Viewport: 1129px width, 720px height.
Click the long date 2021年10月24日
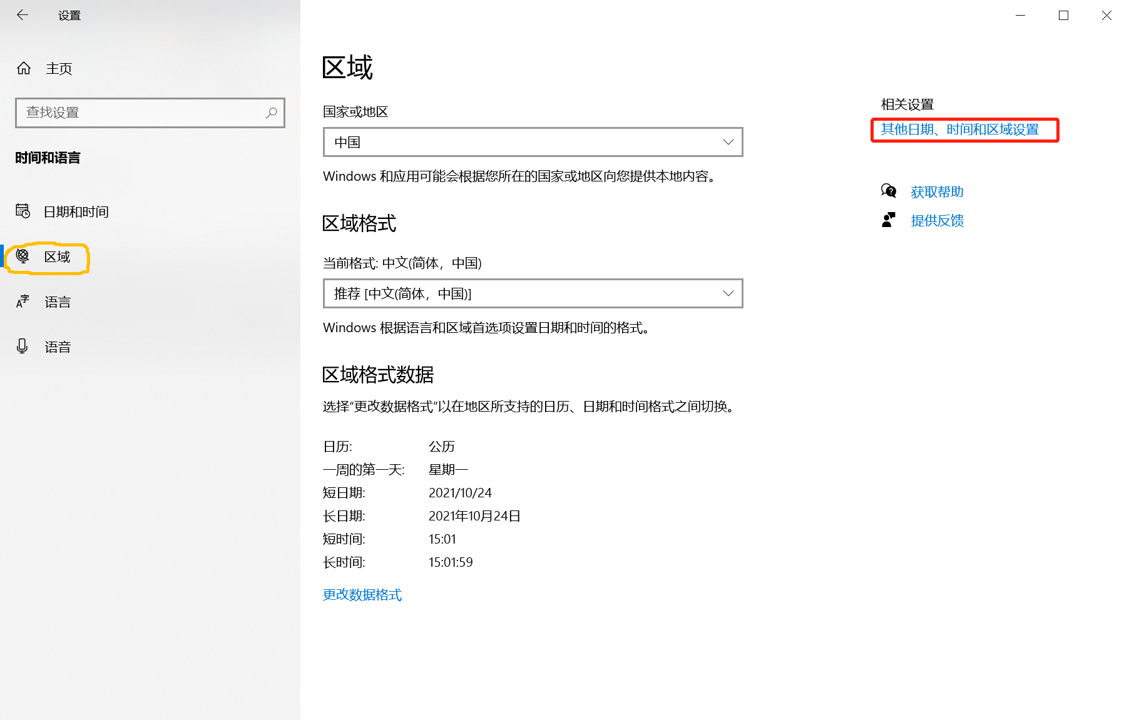pos(474,516)
